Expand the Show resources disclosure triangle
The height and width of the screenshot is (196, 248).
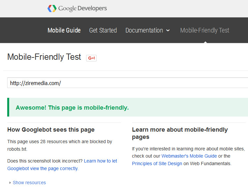[10, 183]
